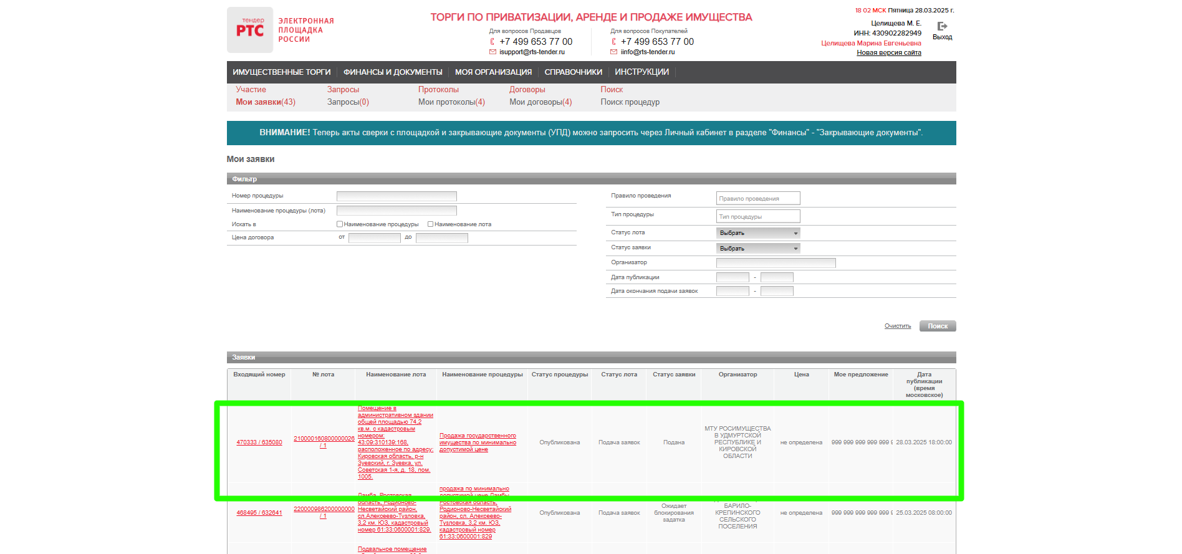The width and height of the screenshot is (1182, 554).
Task: Click the phone icon under Для вопросов Покупателей
Action: (613, 42)
